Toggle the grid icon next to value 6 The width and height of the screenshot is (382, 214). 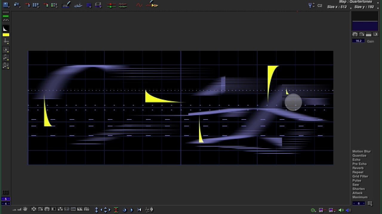[370, 204]
